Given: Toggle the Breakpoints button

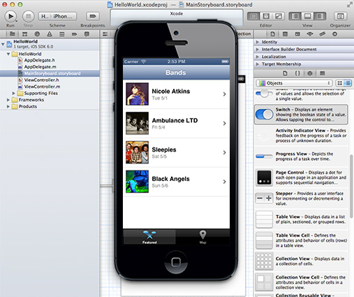Looking at the screenshot, I should 93,16.
